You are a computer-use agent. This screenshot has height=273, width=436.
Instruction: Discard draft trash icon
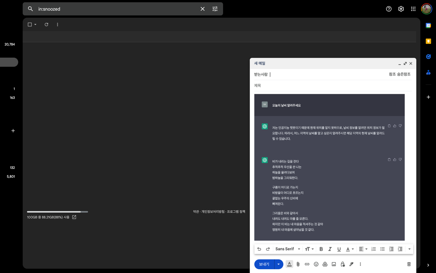(x=409, y=264)
